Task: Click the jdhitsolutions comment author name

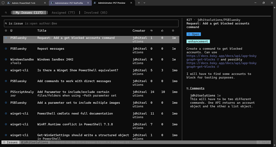Action: (203, 95)
